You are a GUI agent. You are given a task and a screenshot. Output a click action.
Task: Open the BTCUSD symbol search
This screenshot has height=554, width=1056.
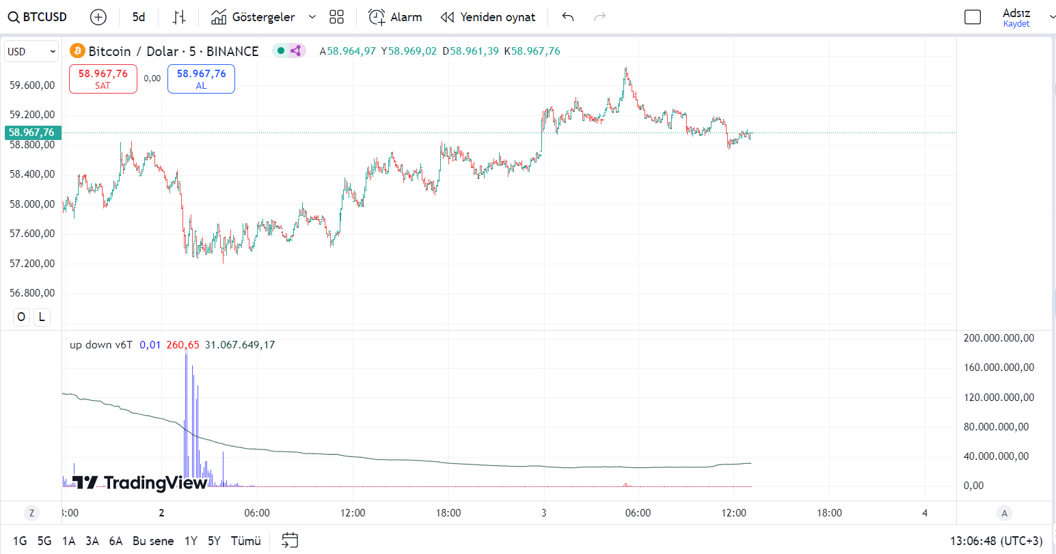click(38, 17)
